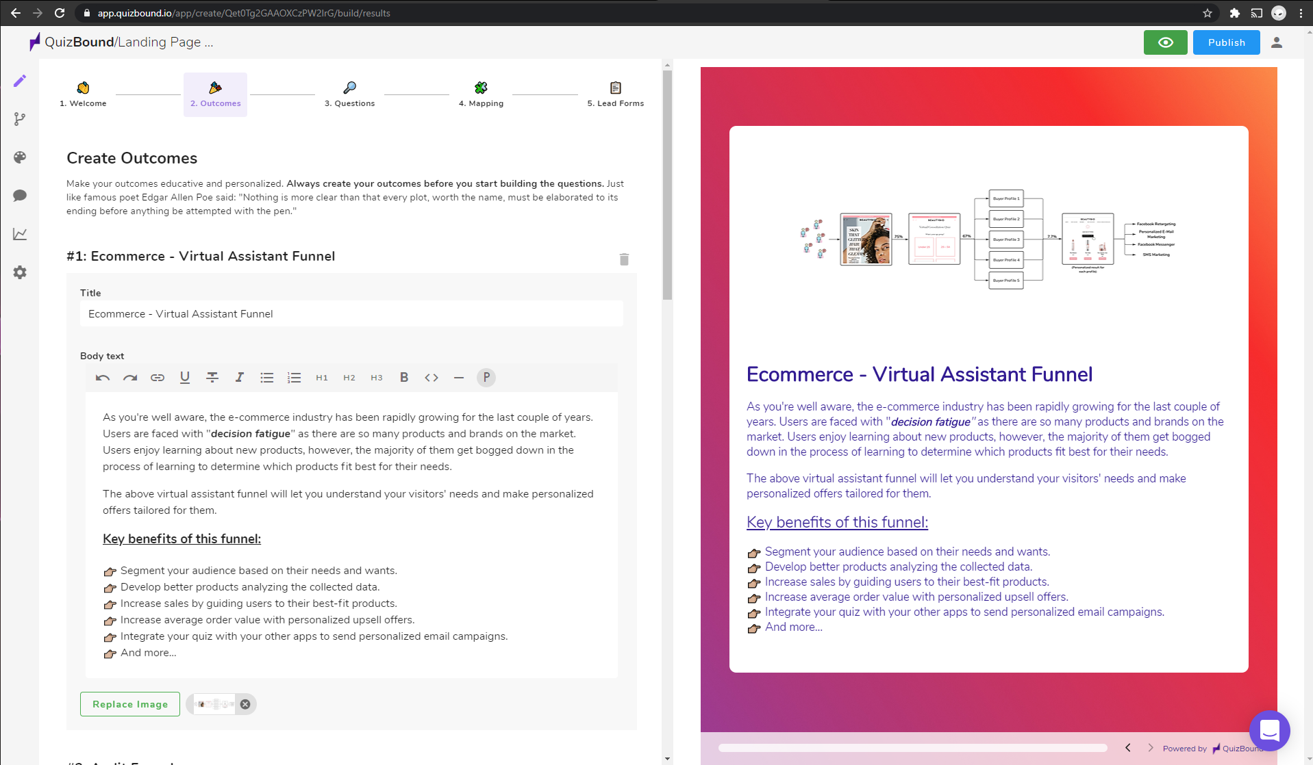This screenshot has height=765, width=1313.
Task: Toggle bold formatting
Action: click(404, 378)
